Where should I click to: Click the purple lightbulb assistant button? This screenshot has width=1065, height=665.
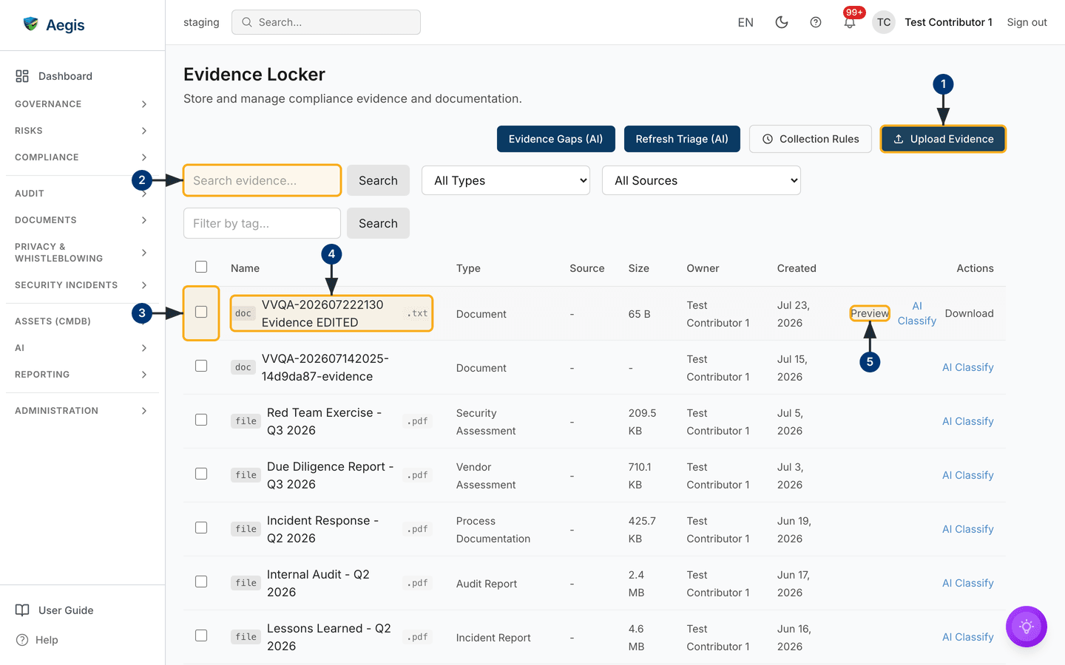click(x=1026, y=627)
